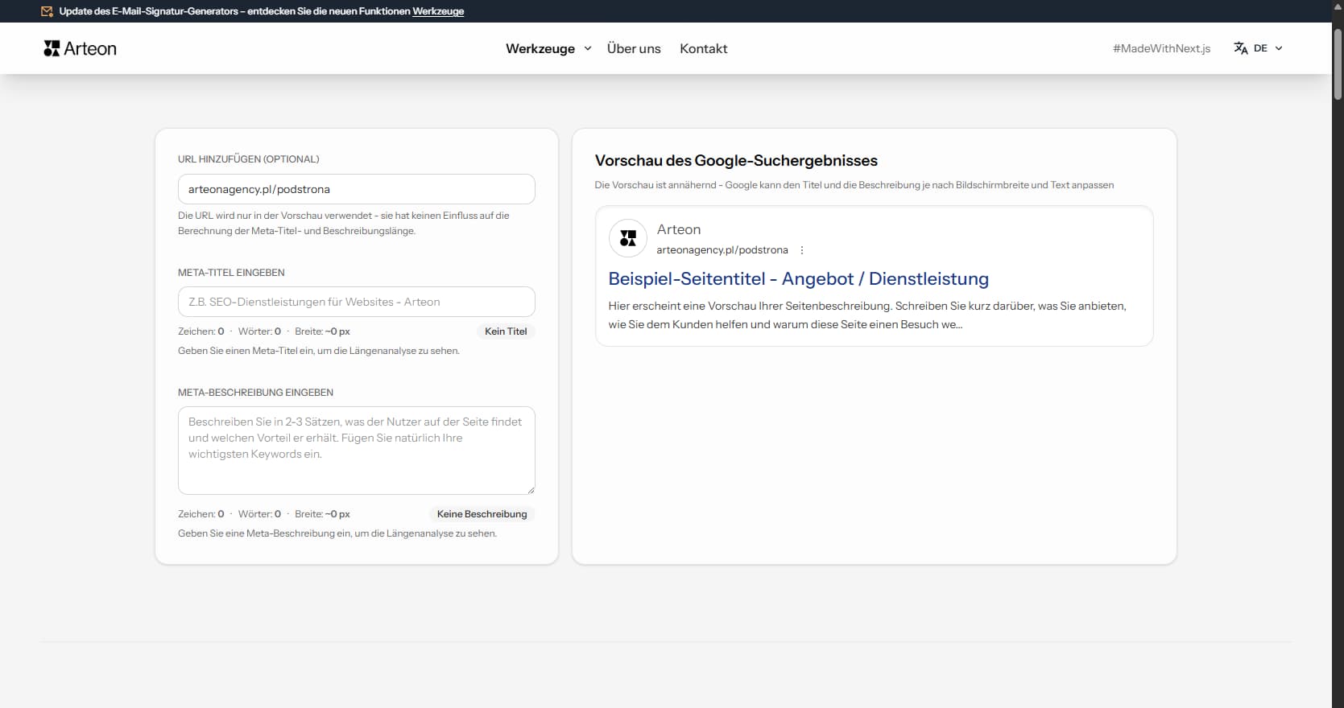Click the Keine Beschreibung status badge

coord(482,514)
